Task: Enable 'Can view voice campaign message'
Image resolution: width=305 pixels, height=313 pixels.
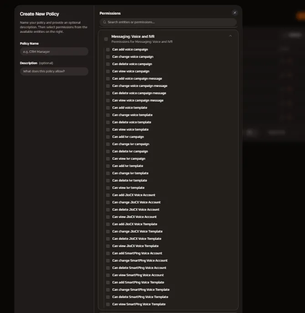Action: pyautogui.click(x=108, y=101)
